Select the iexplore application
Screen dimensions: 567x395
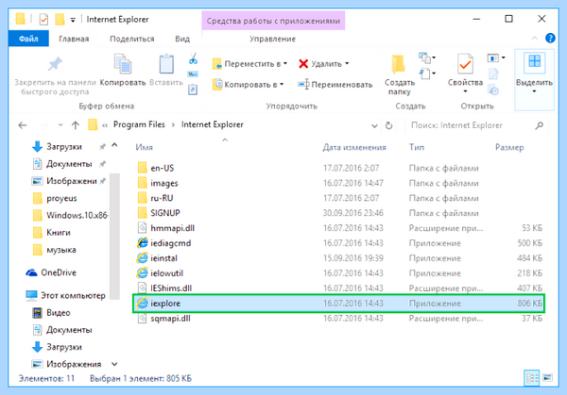tap(339, 304)
